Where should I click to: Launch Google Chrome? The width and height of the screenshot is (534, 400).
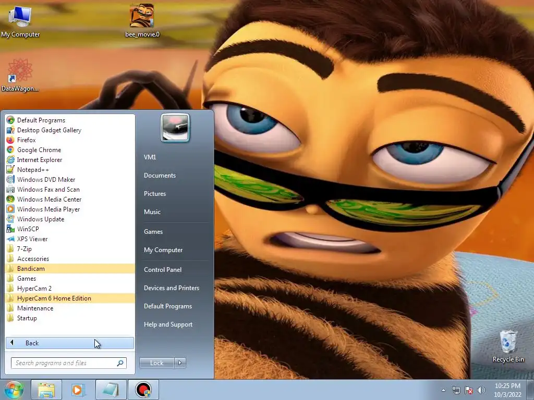pos(70,149)
